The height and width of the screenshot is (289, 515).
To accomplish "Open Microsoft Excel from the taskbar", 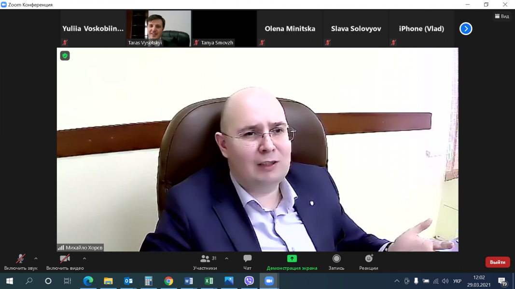I will coord(209,281).
